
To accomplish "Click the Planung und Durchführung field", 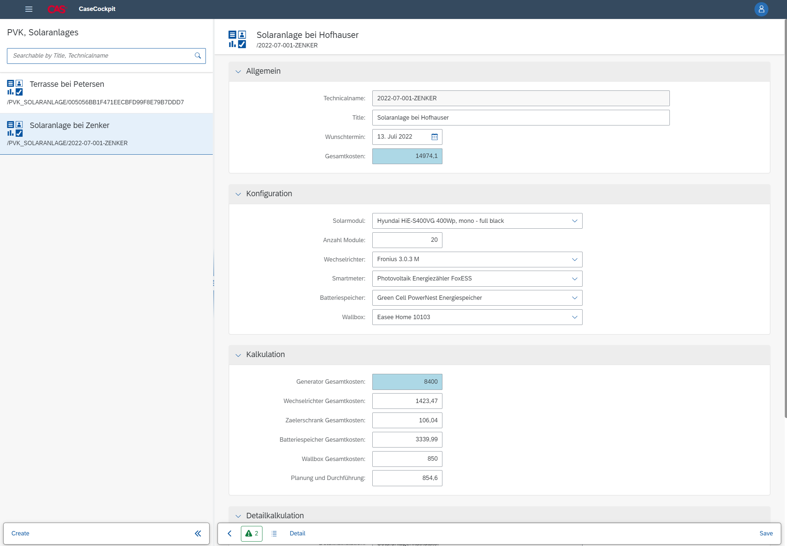I will pos(407,478).
